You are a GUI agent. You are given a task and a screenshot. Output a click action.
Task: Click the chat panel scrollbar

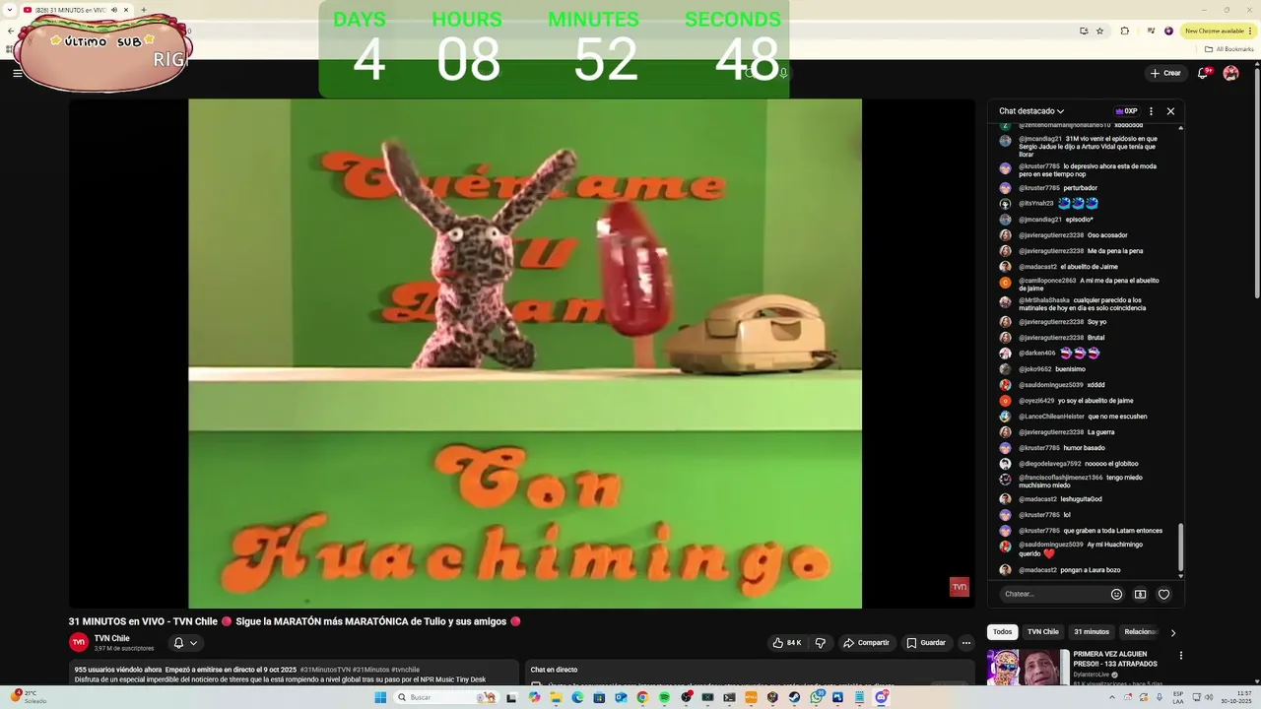[1180, 547]
